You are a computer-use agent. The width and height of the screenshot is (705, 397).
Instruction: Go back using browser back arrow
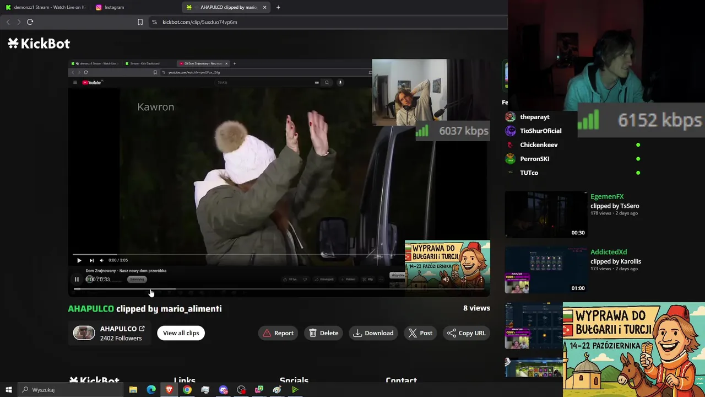(8, 22)
